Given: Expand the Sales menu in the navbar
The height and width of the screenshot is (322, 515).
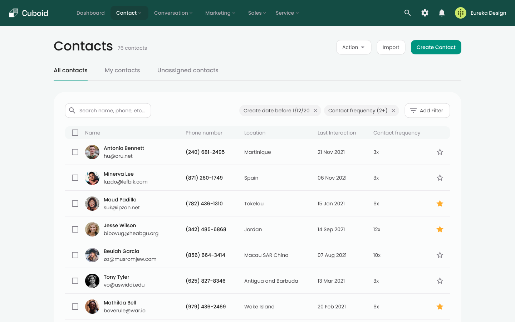Looking at the screenshot, I should point(257,13).
